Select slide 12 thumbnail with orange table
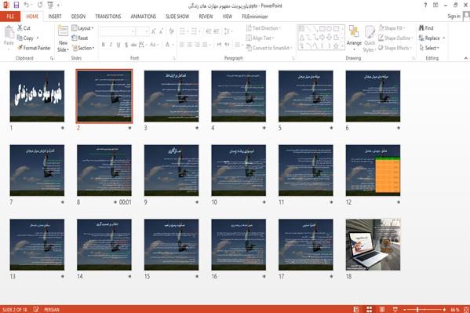The width and height of the screenshot is (470, 313). [373, 170]
